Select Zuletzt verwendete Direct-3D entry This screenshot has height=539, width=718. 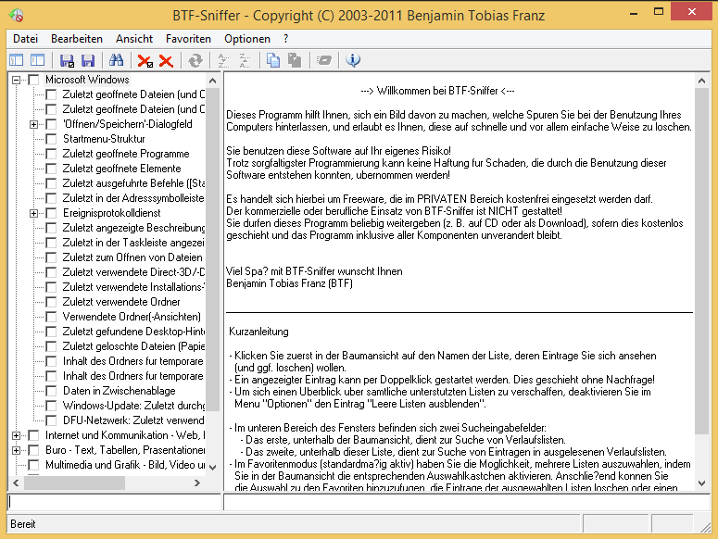click(133, 272)
